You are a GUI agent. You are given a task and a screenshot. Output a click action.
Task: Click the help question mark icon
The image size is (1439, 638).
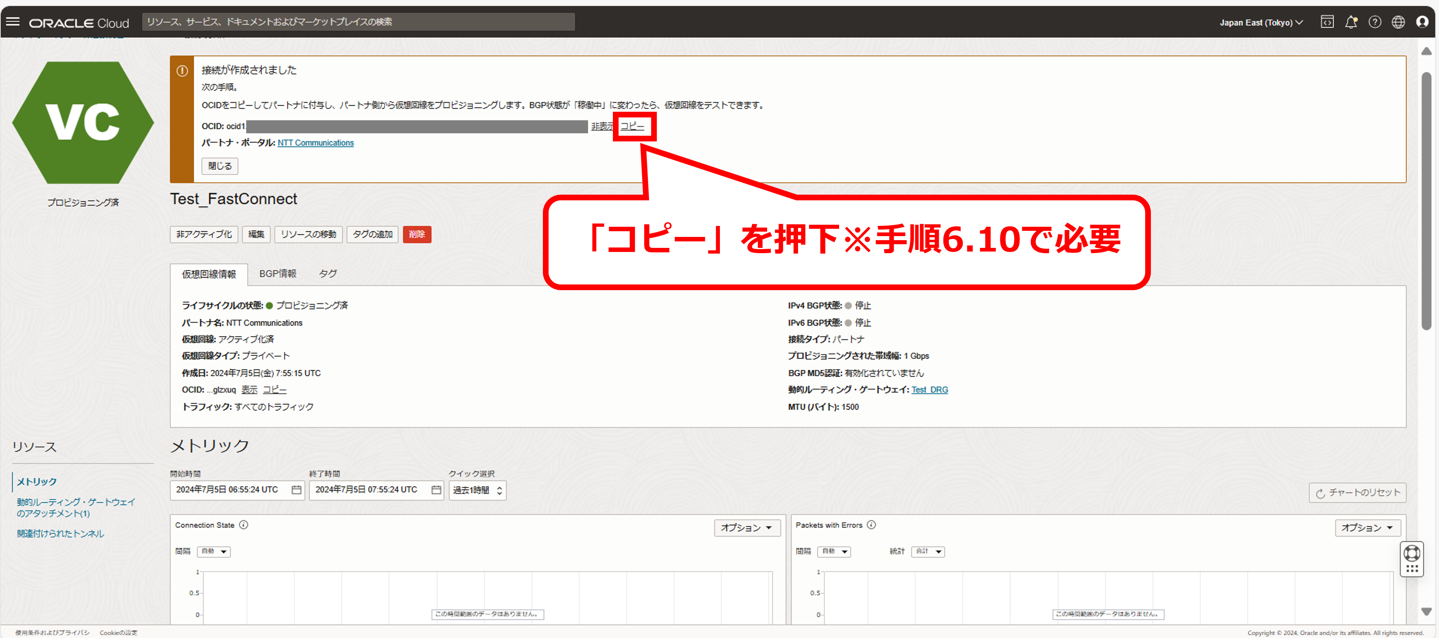click(1375, 22)
